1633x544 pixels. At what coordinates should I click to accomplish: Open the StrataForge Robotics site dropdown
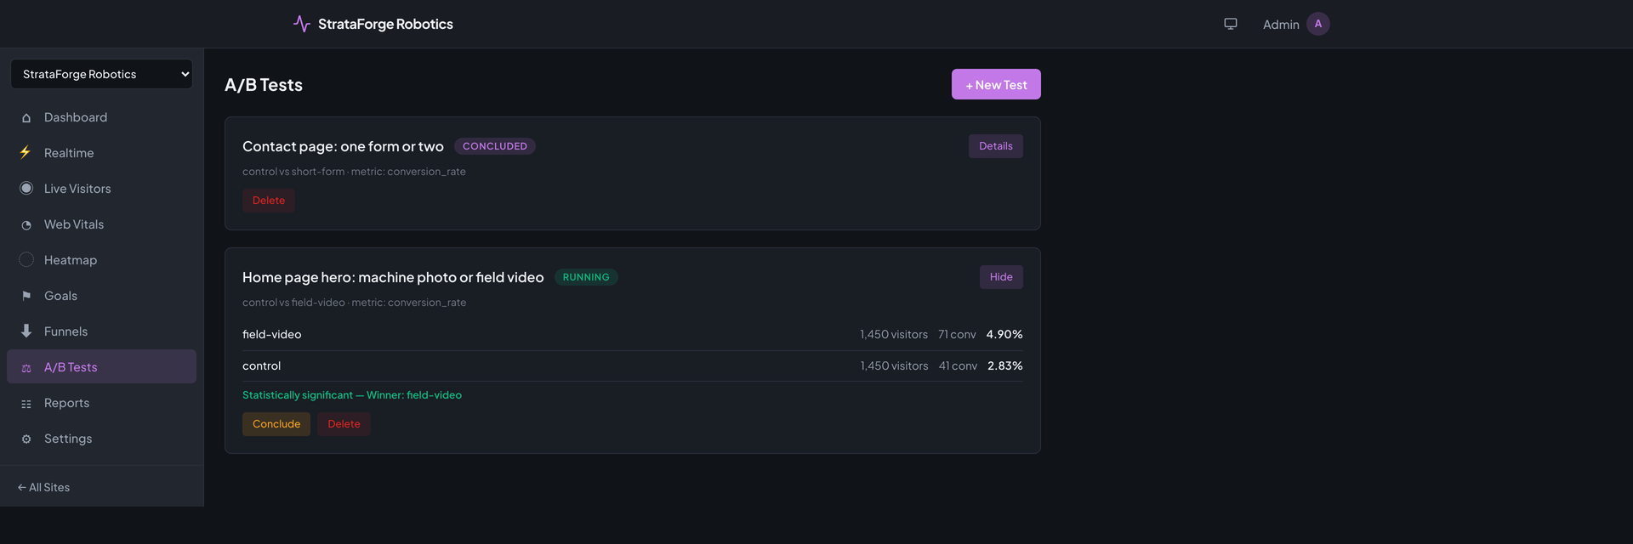101,74
